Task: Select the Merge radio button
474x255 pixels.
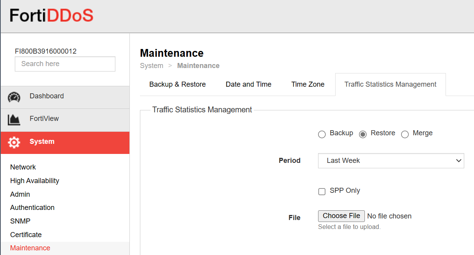Action: (x=405, y=134)
